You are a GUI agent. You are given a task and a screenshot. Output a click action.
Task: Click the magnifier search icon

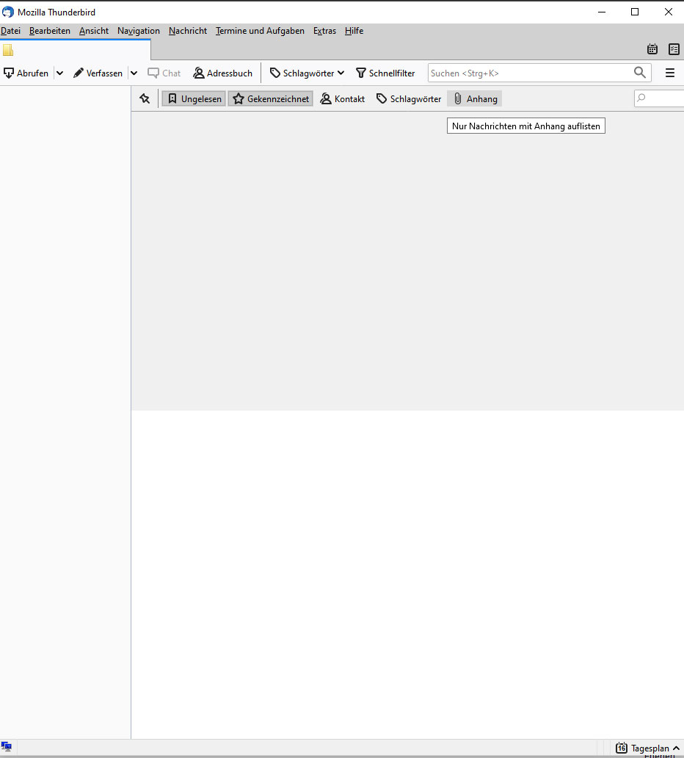pyautogui.click(x=640, y=73)
